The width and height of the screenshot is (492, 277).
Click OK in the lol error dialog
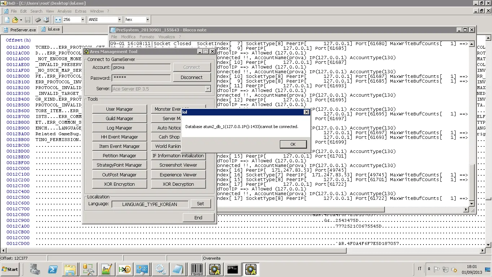point(293,144)
